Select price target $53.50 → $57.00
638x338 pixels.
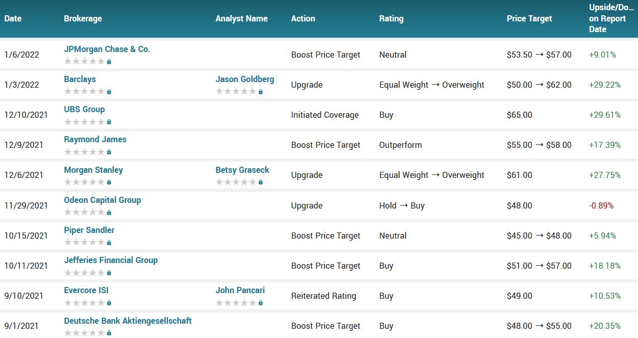click(539, 55)
